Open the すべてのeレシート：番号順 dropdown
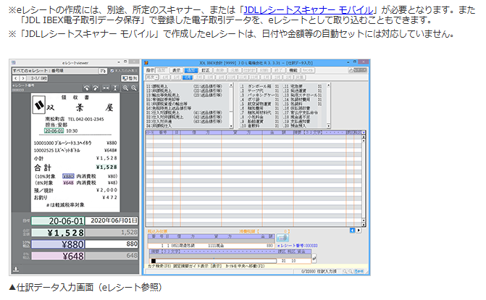 pyautogui.click(x=56, y=71)
